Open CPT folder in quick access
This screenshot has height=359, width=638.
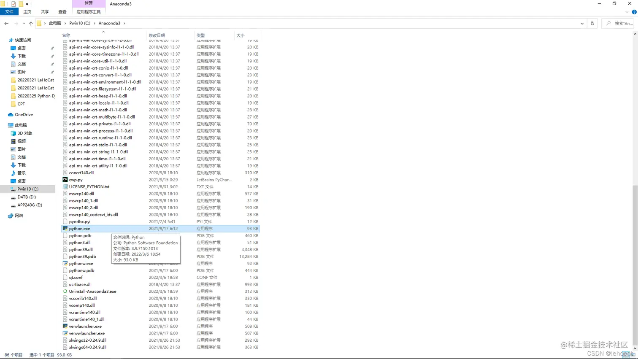point(21,104)
